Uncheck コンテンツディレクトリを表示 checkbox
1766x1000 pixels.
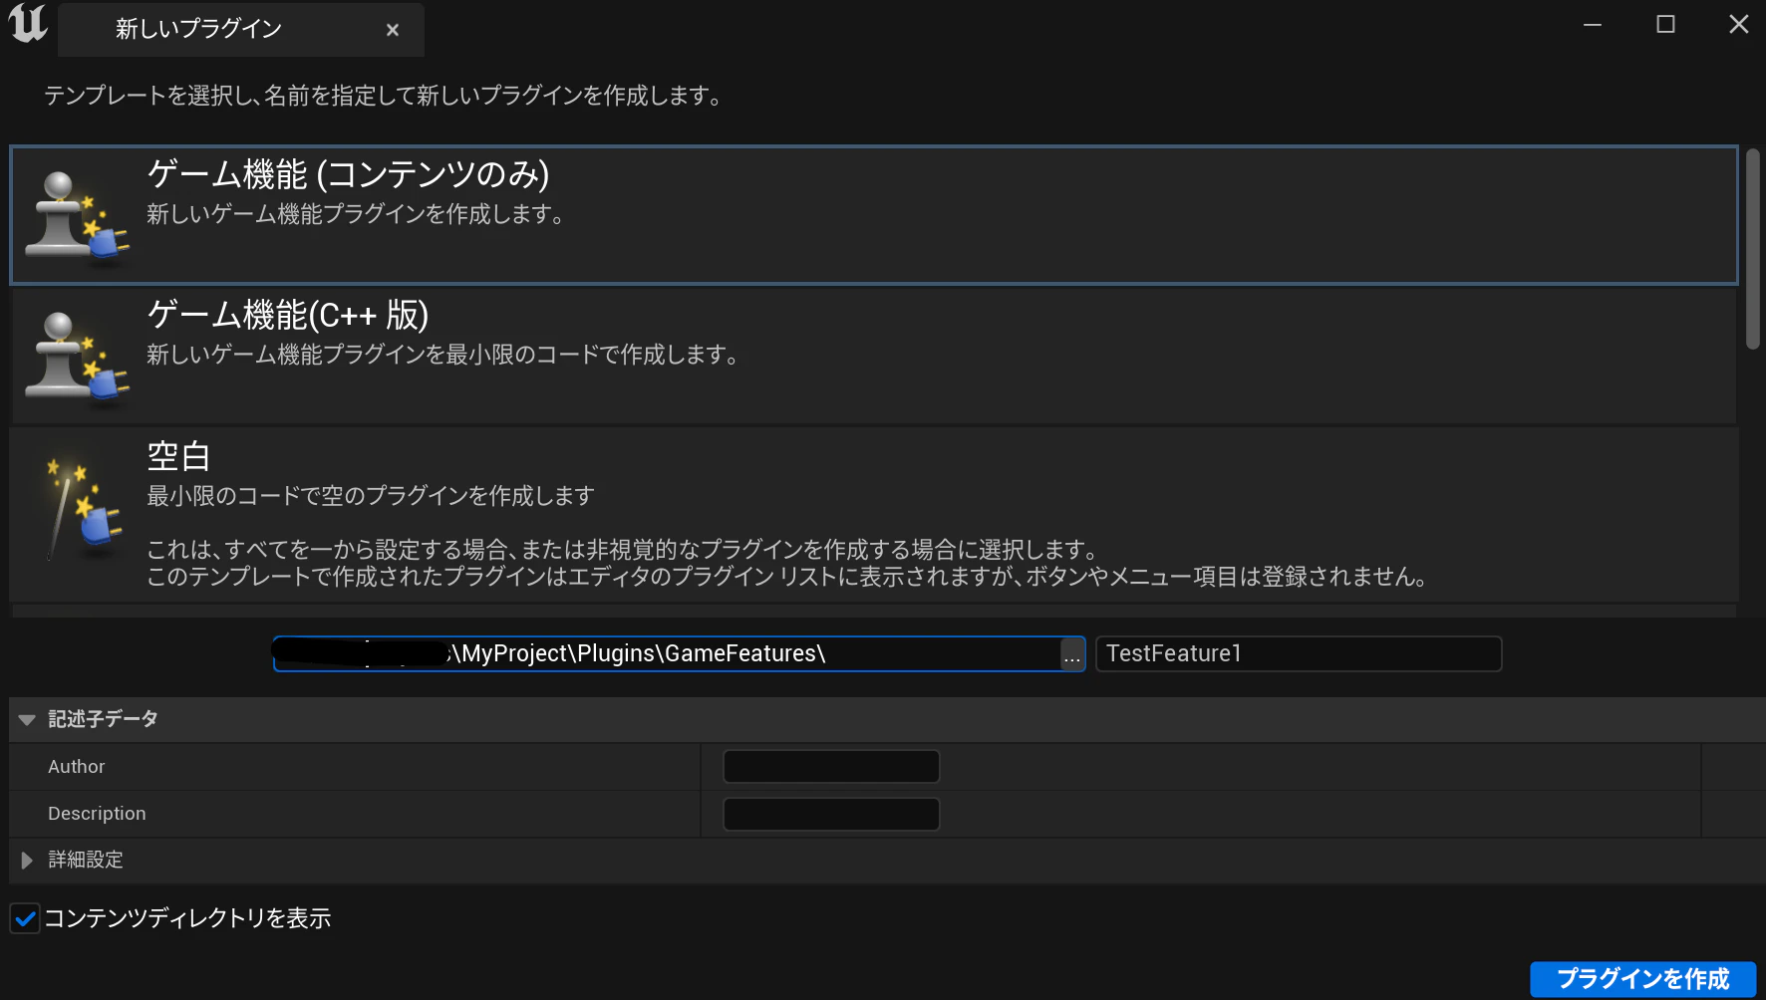[x=25, y=918]
